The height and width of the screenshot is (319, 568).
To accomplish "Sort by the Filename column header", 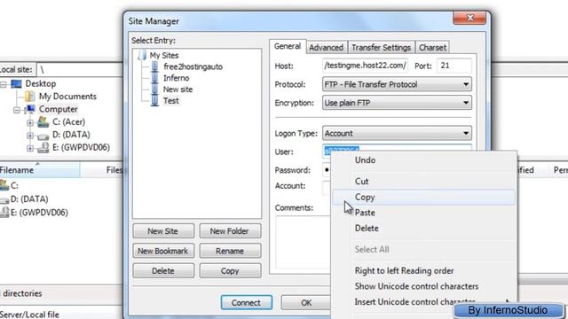I will coord(39,170).
